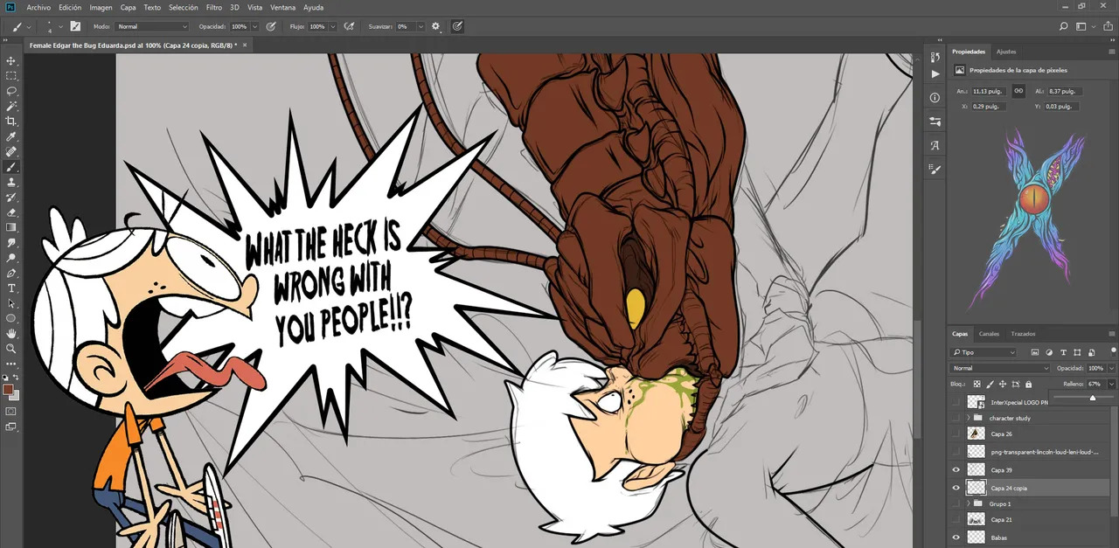Select the Hand tool
1119x548 pixels.
(x=11, y=334)
